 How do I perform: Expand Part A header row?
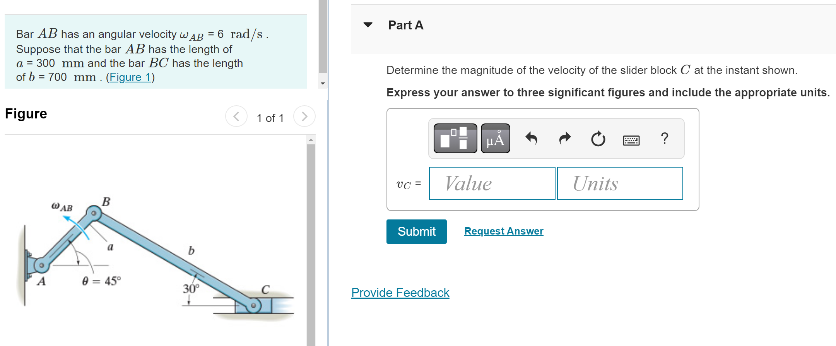click(405, 25)
